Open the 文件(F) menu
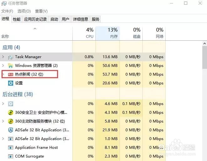This screenshot has width=207, height=161. pyautogui.click(x=7, y=11)
